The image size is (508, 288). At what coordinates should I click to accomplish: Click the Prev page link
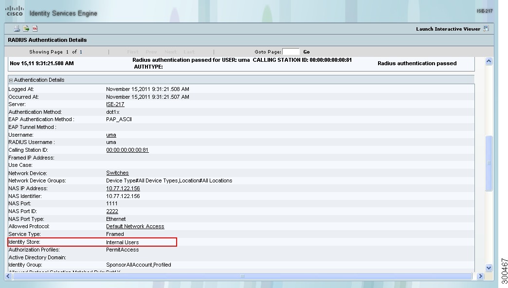[151, 52]
